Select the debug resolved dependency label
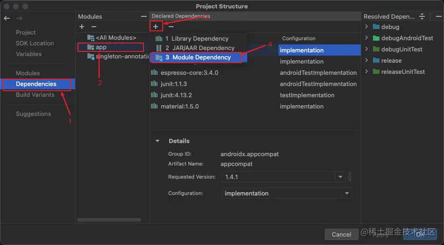 tap(390, 27)
